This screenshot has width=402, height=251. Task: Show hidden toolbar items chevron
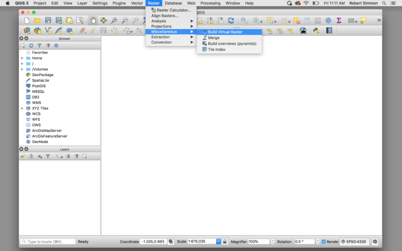click(379, 20)
